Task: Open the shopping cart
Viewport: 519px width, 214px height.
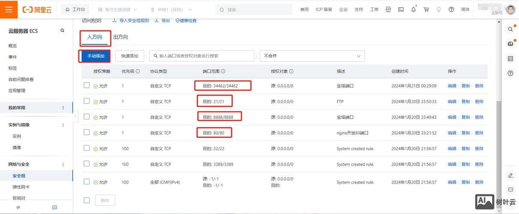Action: pos(426,9)
